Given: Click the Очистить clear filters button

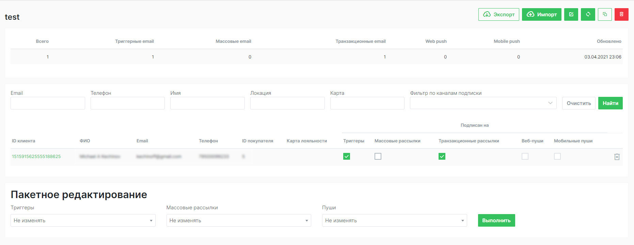Looking at the screenshot, I should 578,103.
